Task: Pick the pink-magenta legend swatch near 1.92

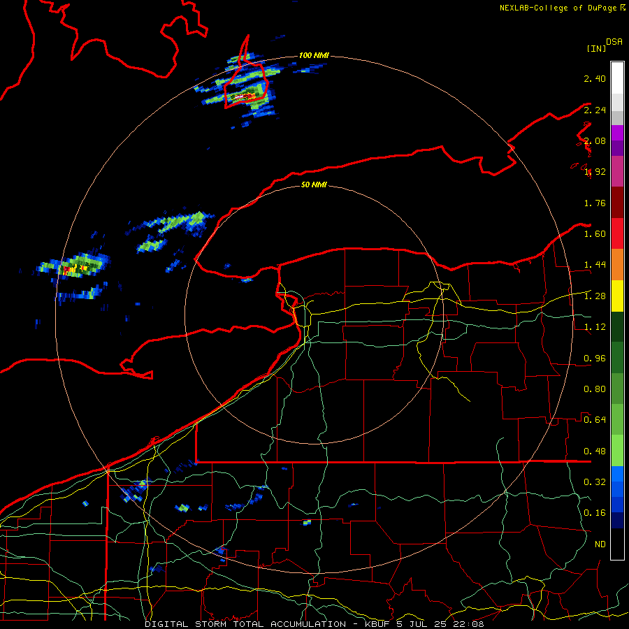Action: pos(617,171)
